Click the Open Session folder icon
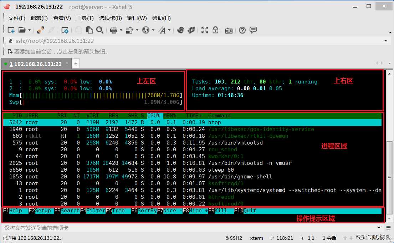394x243 pixels. [x=22, y=30]
